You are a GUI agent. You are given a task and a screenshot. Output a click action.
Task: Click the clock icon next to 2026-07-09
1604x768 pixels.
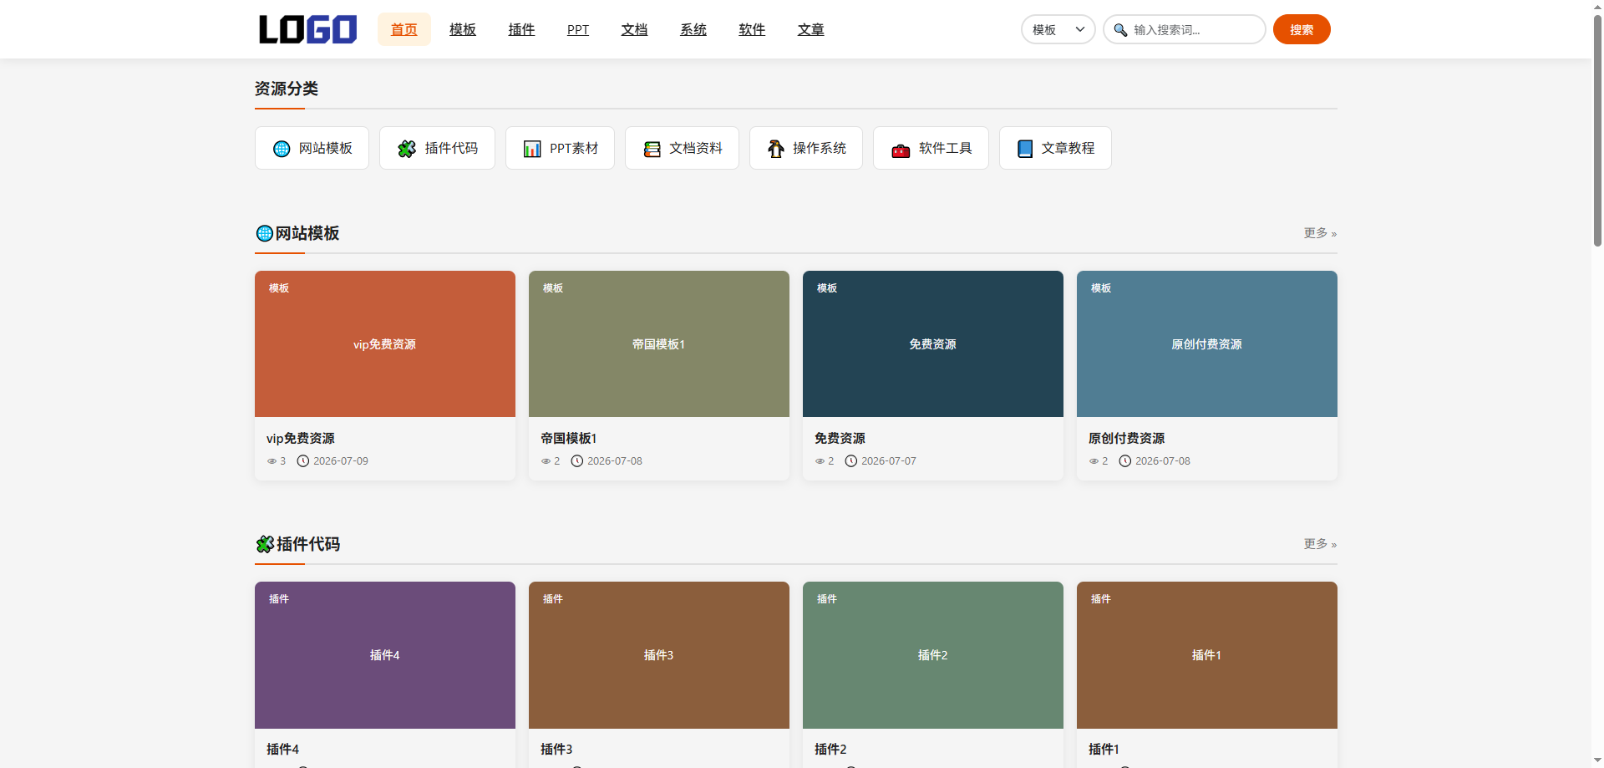point(303,461)
